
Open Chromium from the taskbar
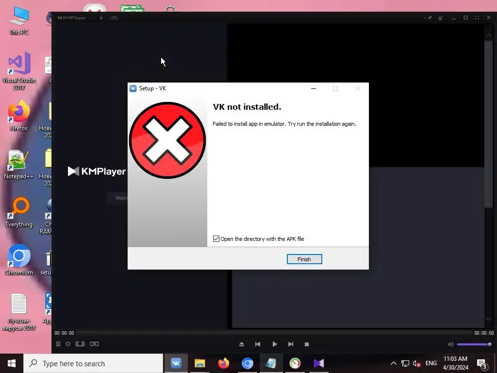coord(247,363)
